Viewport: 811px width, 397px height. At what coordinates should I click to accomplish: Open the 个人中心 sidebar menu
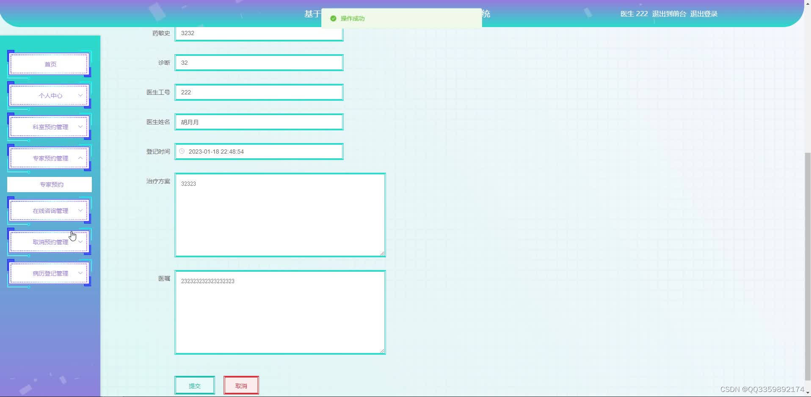coord(50,95)
